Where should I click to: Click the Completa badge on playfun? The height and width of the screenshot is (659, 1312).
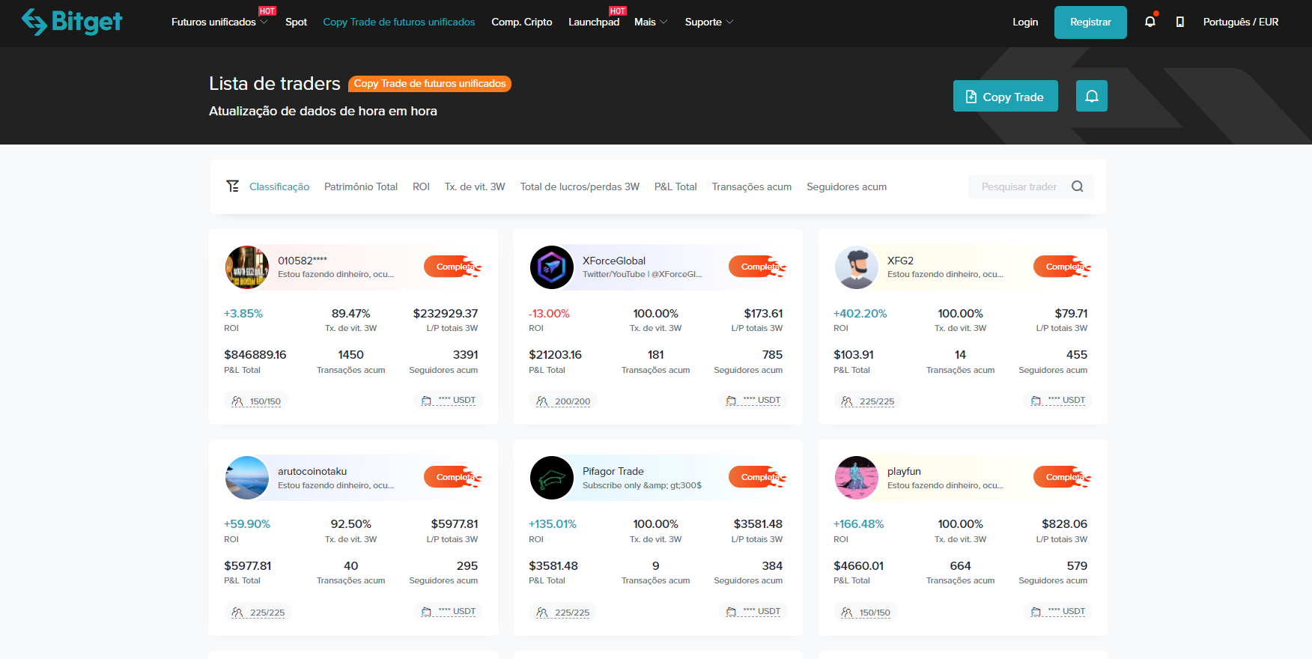(x=1063, y=477)
